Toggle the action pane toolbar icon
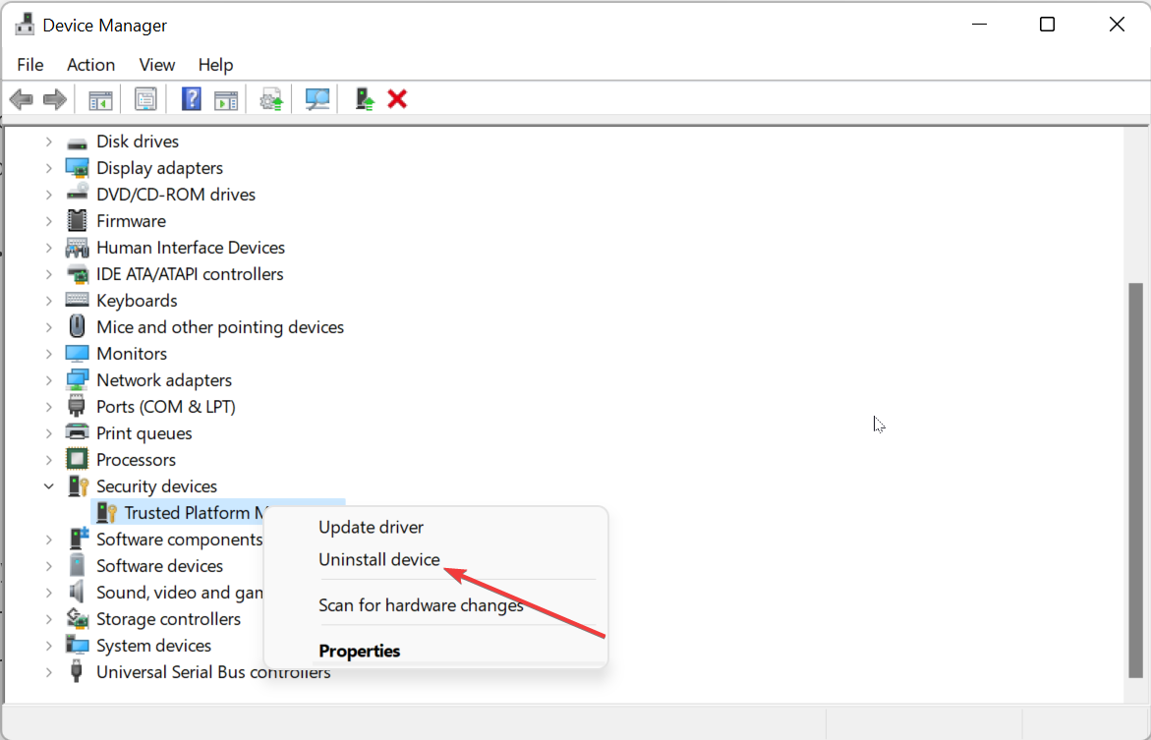Image resolution: width=1151 pixels, height=740 pixels. [x=225, y=99]
